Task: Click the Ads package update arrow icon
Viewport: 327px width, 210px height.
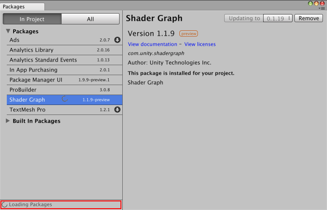Action: (117, 40)
